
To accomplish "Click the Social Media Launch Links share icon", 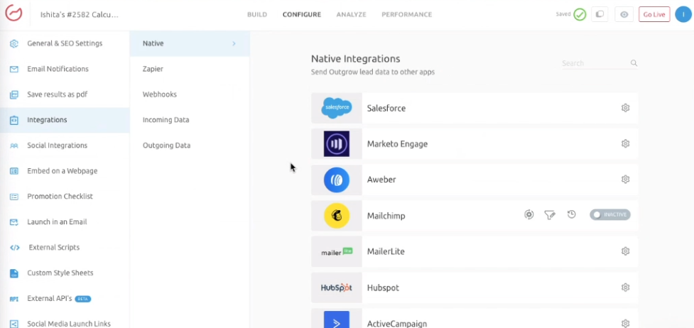I will pos(14,324).
